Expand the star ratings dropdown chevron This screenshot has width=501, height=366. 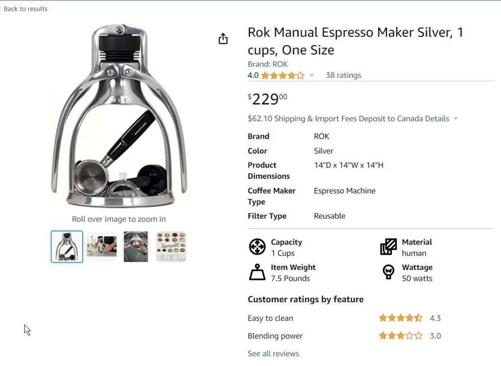(312, 75)
